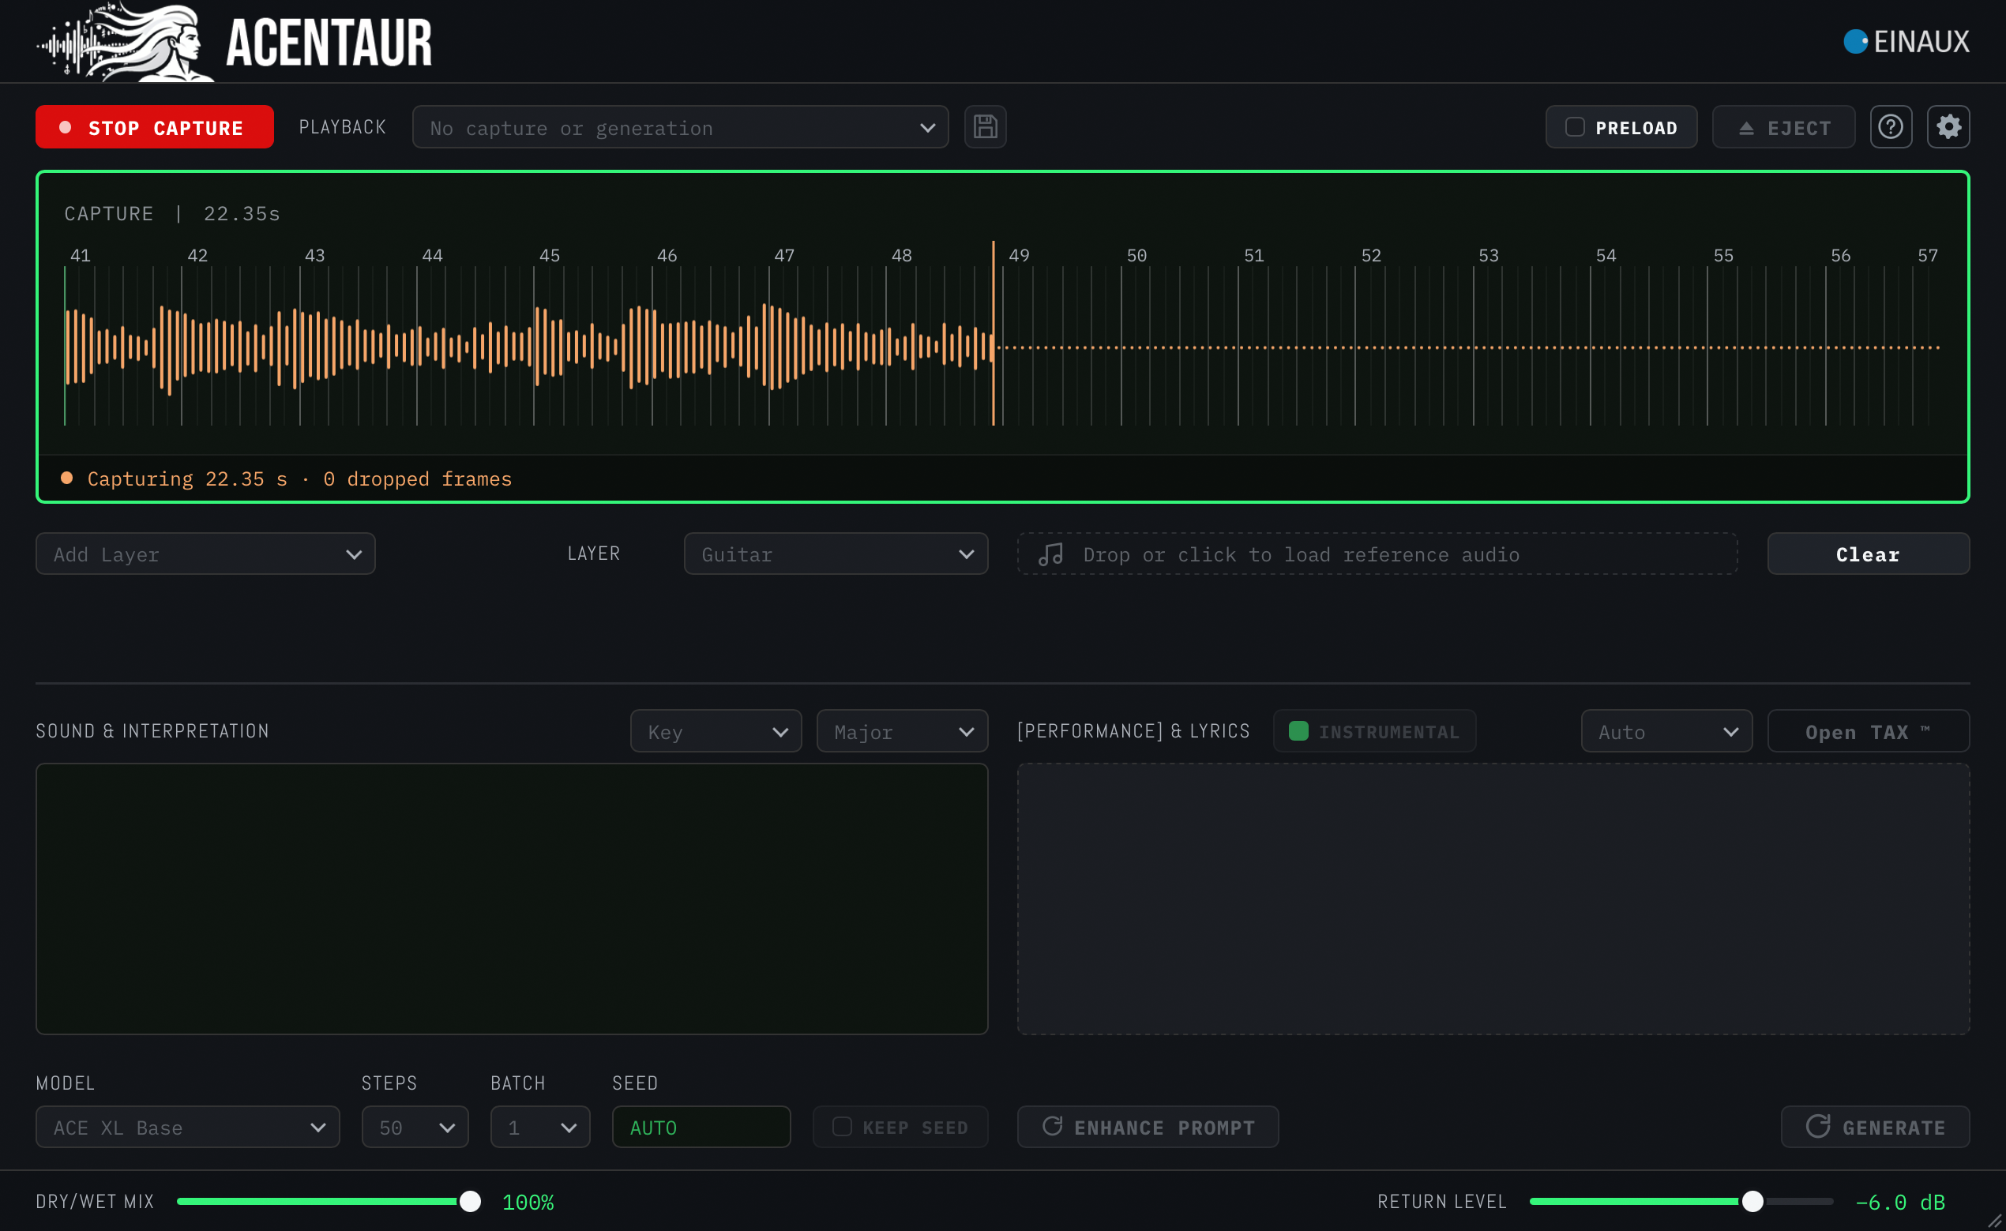Open the Steps 50 dropdown

(x=415, y=1127)
